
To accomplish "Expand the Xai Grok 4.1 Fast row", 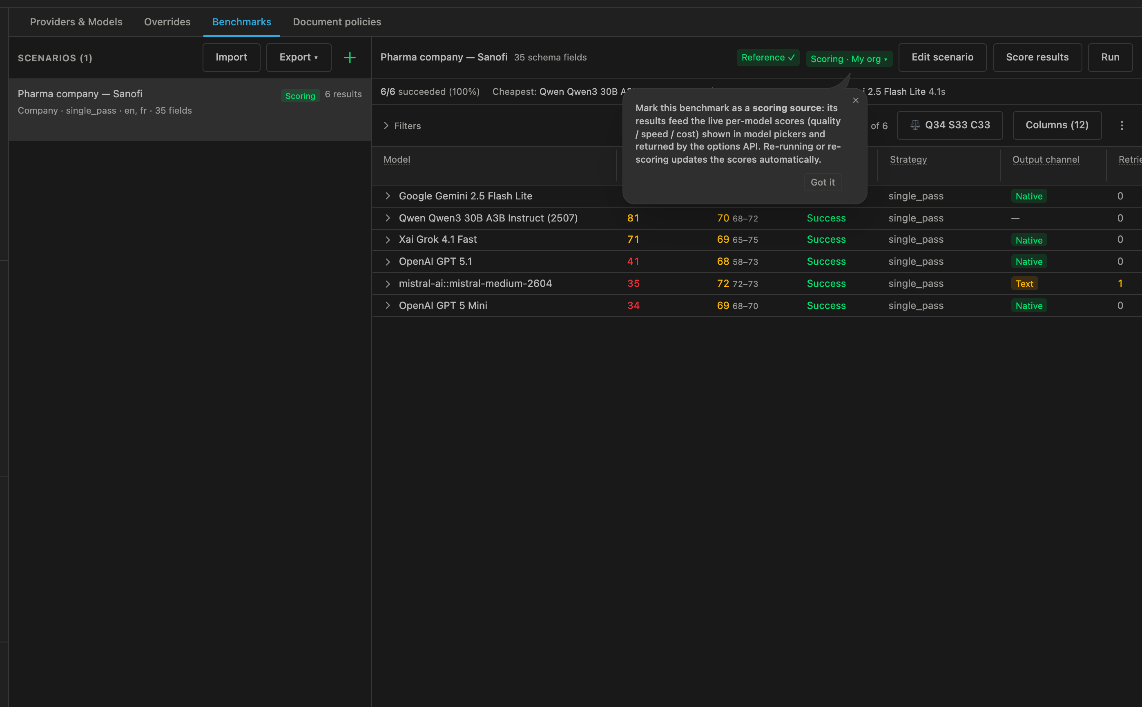I will click(387, 239).
